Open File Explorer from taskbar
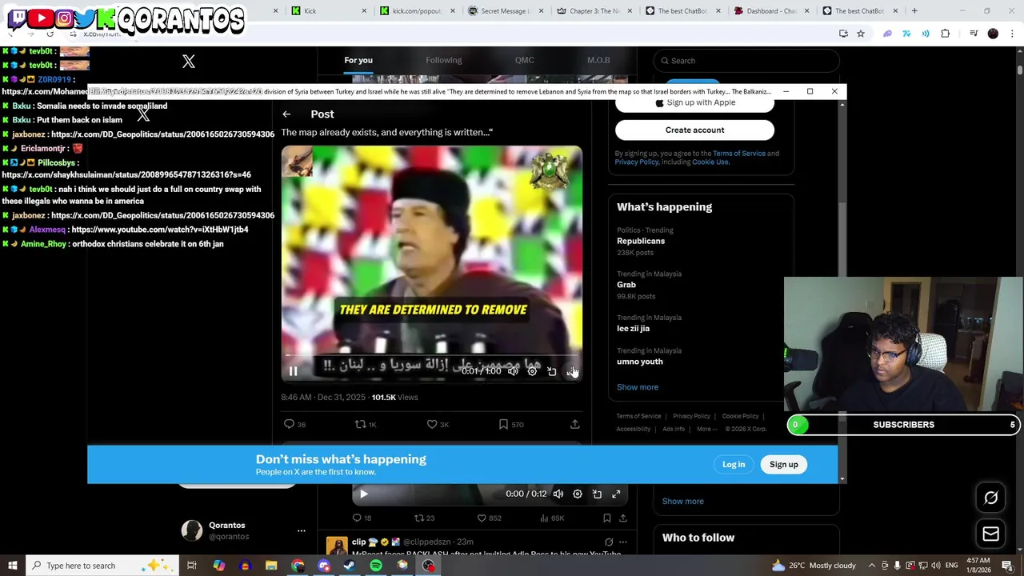Viewport: 1024px width, 576px height. click(271, 566)
